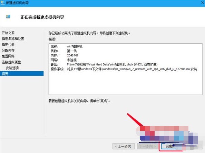Viewport: 205px width, 153px height.
Task: Click the 完成 finish button
Action: (x=169, y=146)
